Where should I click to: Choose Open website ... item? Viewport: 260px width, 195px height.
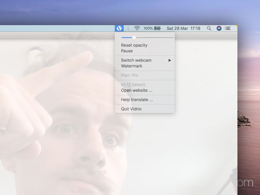click(145, 91)
